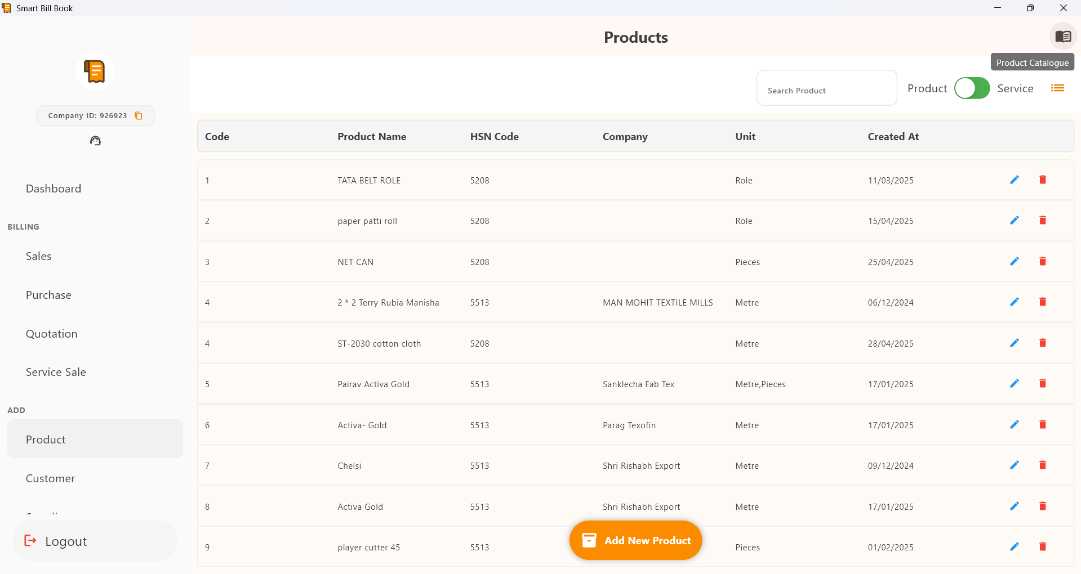Viewport: 1081px width, 574px height.
Task: Open the orange list view icon
Action: point(1057,88)
